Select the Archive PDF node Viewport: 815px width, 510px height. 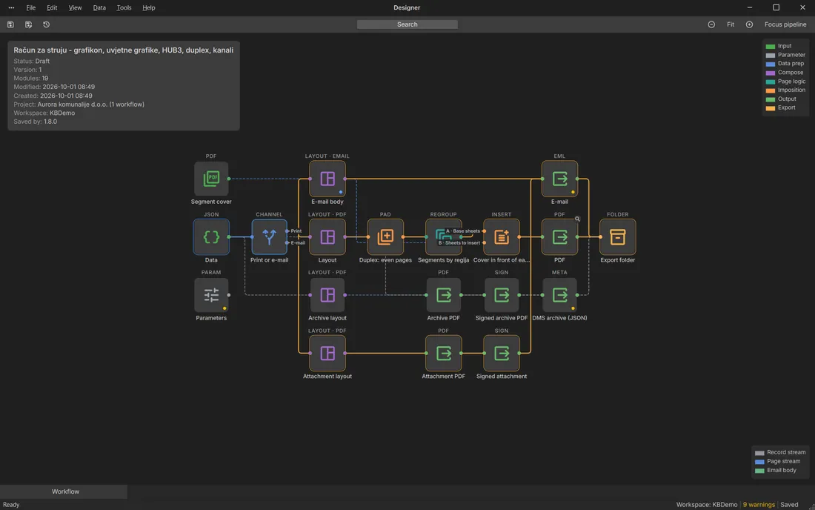click(443, 295)
